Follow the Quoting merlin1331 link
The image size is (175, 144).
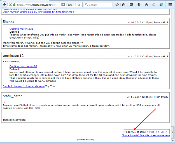click(x=21, y=29)
